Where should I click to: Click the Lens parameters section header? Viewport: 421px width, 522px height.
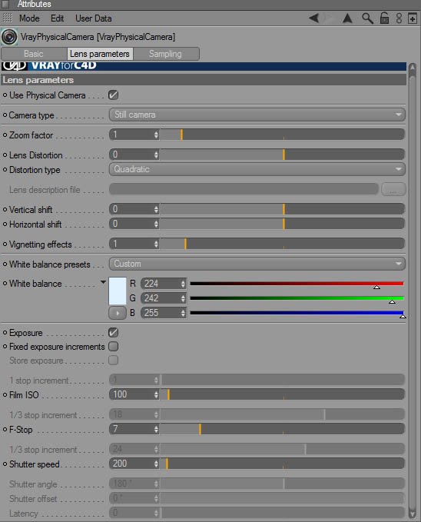[204, 80]
